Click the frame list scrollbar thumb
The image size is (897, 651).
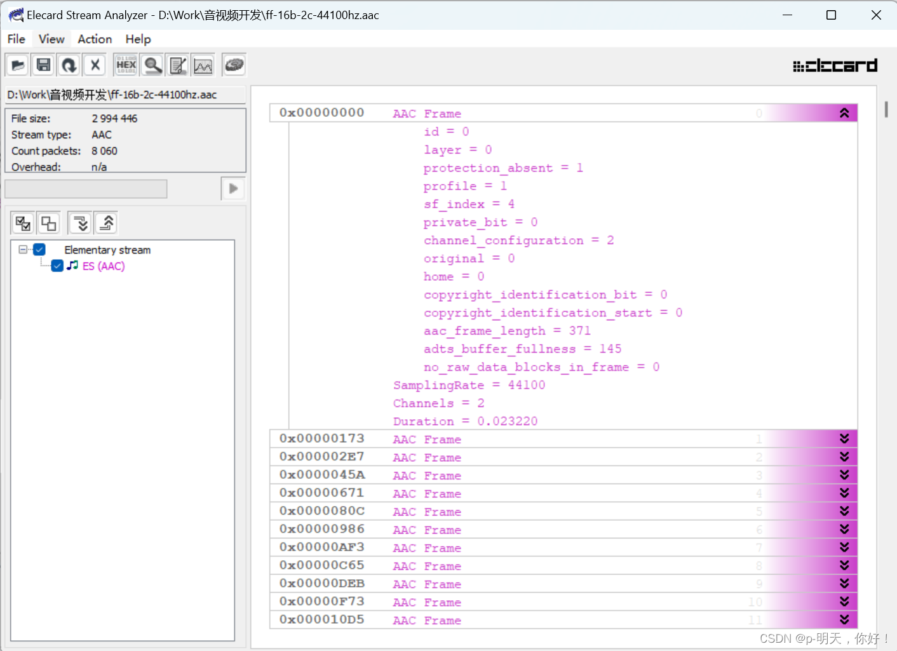coord(886,109)
